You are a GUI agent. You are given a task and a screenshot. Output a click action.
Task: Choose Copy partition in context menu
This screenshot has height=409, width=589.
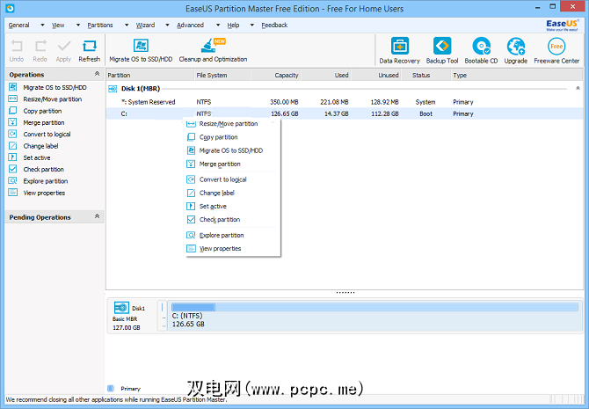click(232, 137)
